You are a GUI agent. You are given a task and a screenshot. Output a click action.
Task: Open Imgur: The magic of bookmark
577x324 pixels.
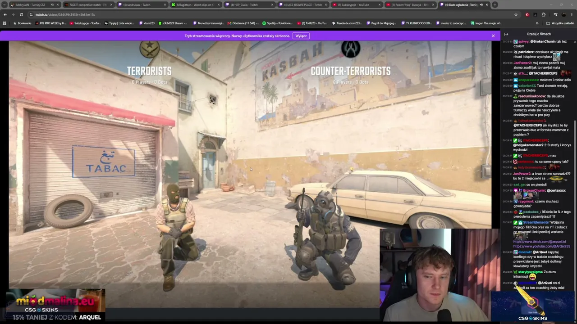[485, 23]
